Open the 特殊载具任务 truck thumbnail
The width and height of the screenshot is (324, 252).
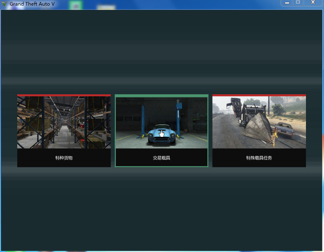click(259, 122)
